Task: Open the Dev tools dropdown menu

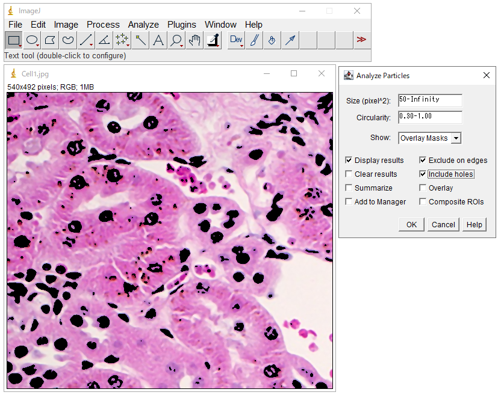Action: (236, 40)
